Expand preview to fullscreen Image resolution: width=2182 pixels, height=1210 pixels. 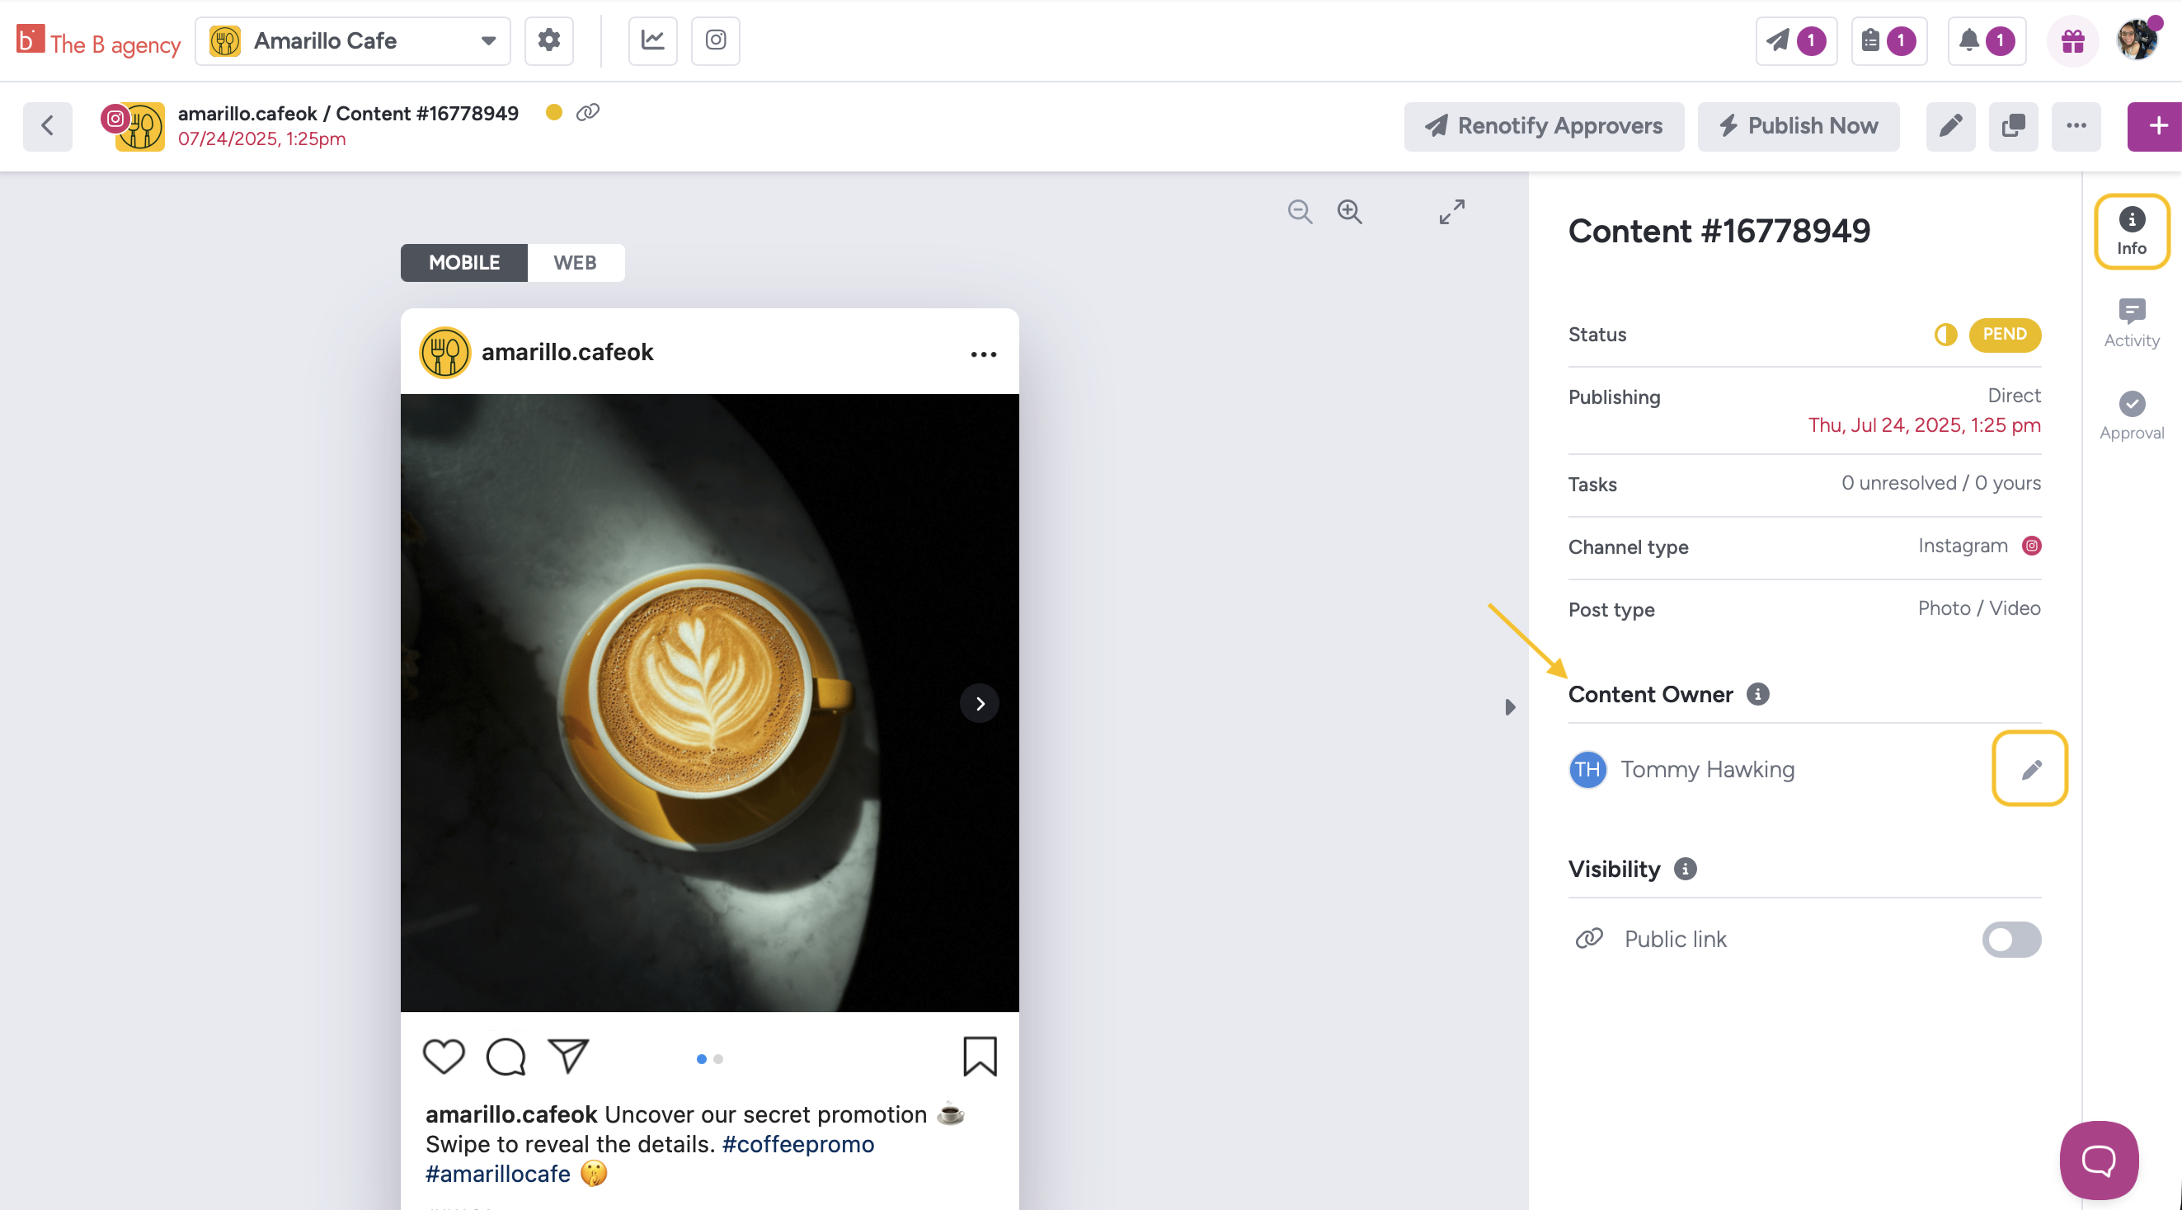coord(1452,211)
